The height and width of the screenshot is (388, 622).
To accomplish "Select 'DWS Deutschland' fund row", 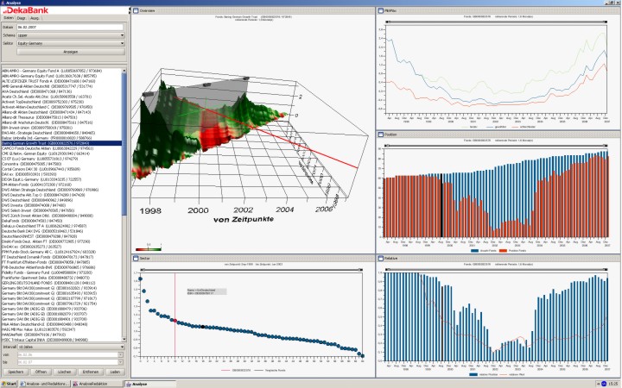I will pyautogui.click(x=62, y=200).
